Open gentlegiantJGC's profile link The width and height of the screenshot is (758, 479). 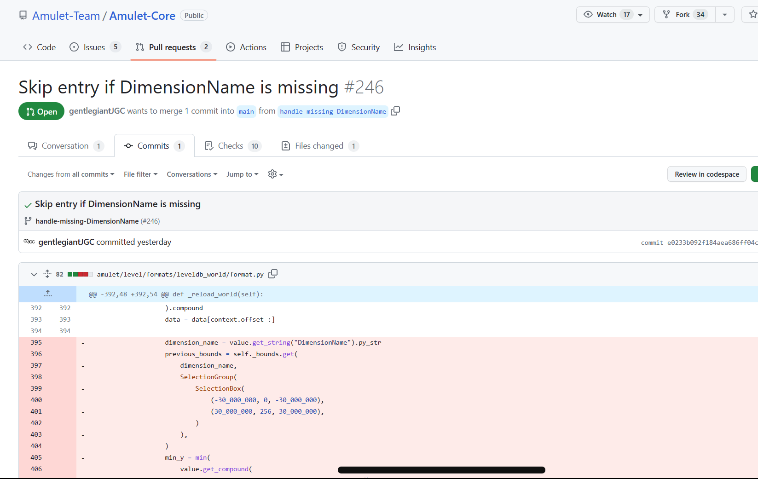66,242
